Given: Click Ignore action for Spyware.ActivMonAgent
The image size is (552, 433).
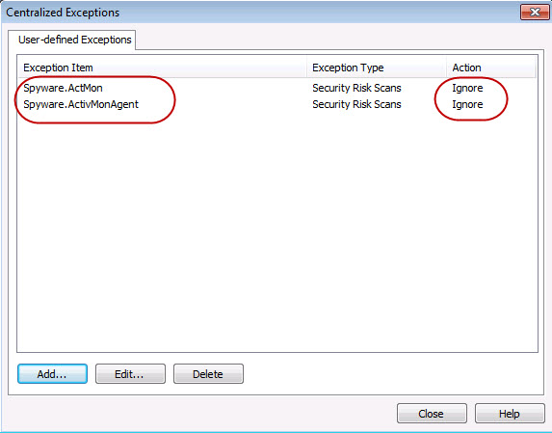Looking at the screenshot, I should [x=467, y=104].
